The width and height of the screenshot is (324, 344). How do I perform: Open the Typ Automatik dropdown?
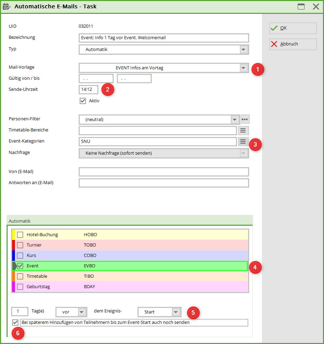244,50
